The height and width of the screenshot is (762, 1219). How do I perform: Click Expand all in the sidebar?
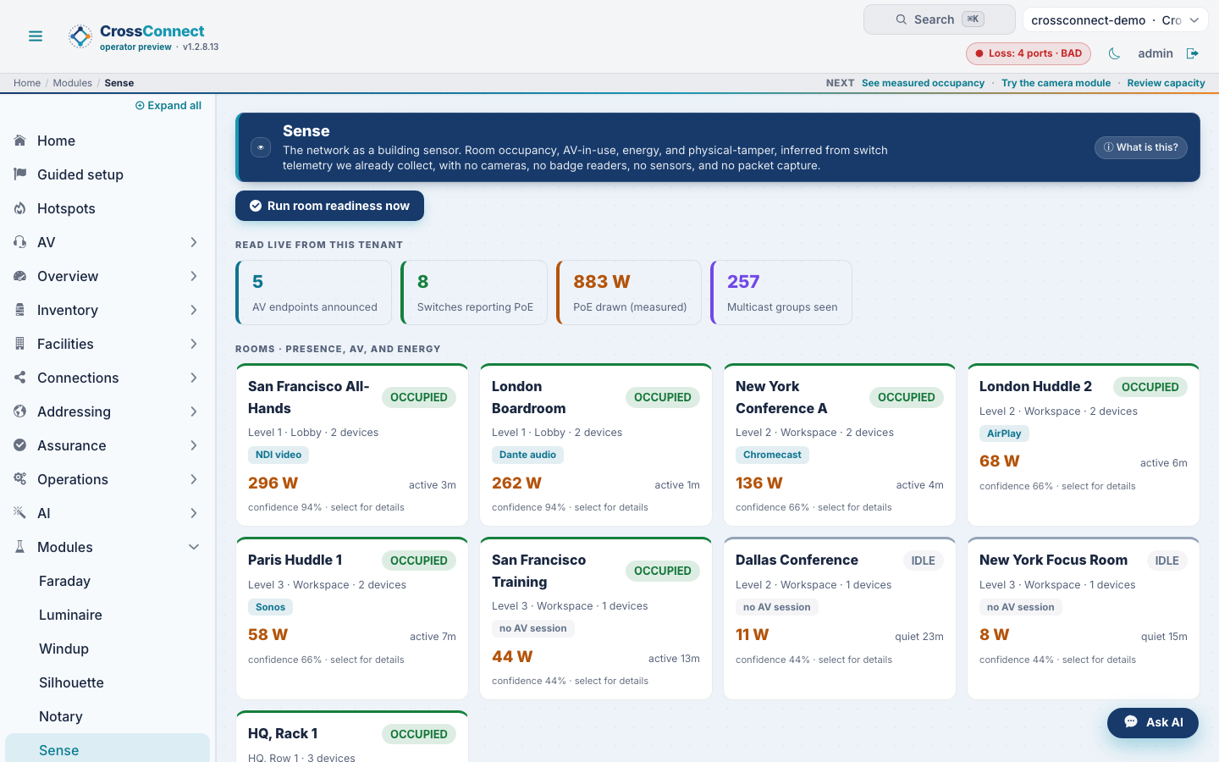(168, 106)
